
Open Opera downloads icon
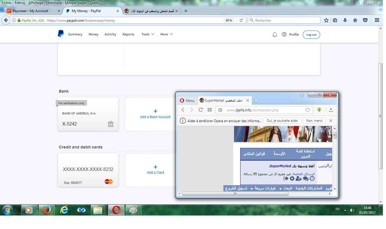[x=331, y=110]
